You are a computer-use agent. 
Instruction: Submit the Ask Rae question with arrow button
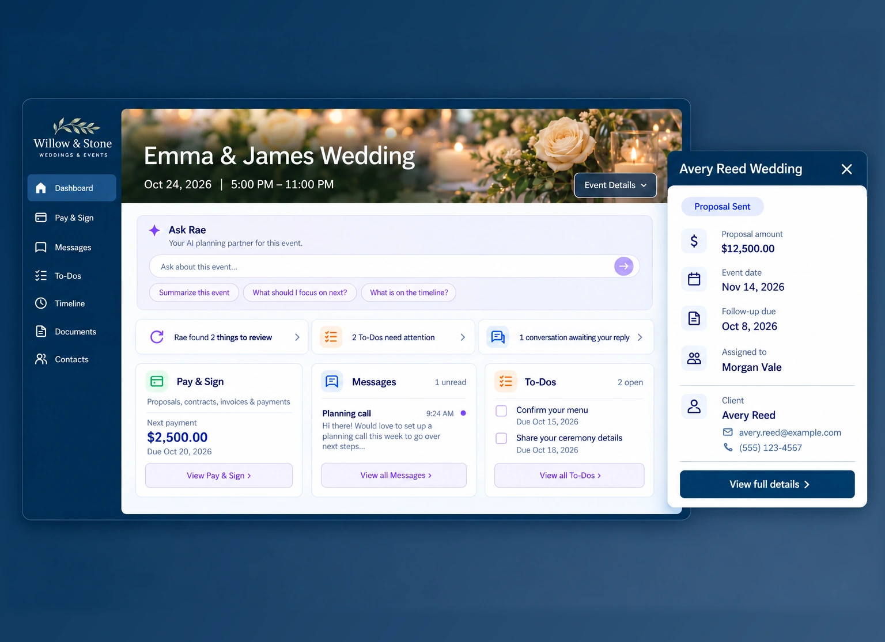tap(624, 266)
